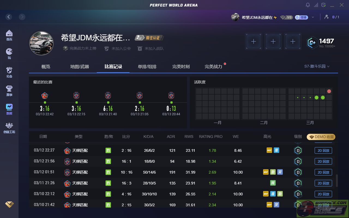This screenshot has height=218, width=349.
Task: Open the 完美战力 tab
Action: pos(213,66)
